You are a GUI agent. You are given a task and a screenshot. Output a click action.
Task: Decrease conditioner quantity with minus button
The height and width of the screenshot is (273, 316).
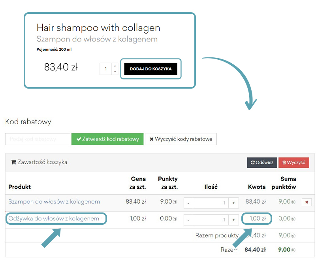188,220
